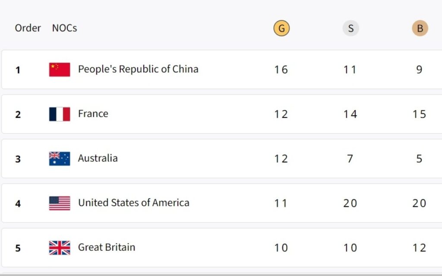Click the Australia flag icon
The height and width of the screenshot is (276, 442).
pyautogui.click(x=60, y=159)
